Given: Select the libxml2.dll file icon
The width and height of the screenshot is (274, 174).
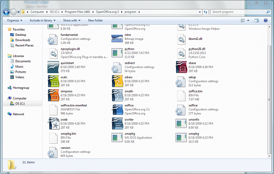Looking at the screenshot, I should pos(181,39).
